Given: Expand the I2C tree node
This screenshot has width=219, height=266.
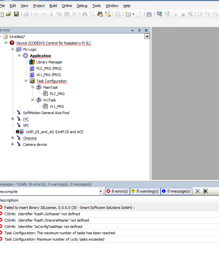Looking at the screenshot, I should (x=13, y=119).
